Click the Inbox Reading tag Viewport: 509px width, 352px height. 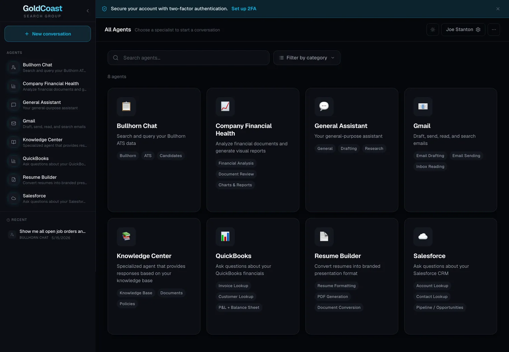coord(430,167)
